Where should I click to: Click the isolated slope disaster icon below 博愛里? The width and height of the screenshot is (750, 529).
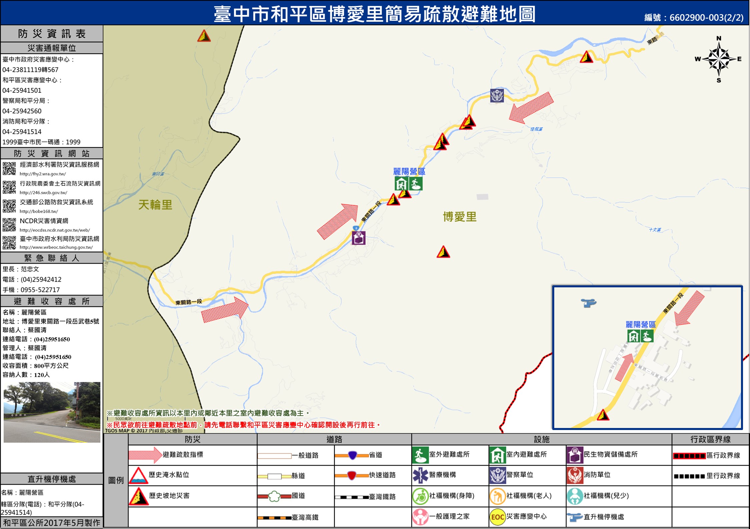pyautogui.click(x=443, y=252)
